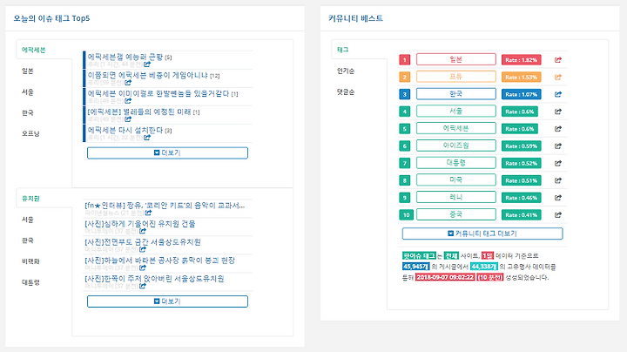Open share icon under '에픽세븐 다시 설치한다' post
This screenshot has height=352, width=627.
pos(147,138)
